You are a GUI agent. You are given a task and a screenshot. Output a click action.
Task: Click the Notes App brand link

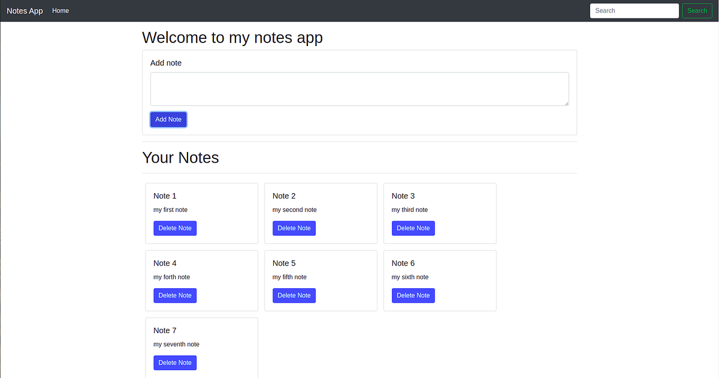coord(24,10)
